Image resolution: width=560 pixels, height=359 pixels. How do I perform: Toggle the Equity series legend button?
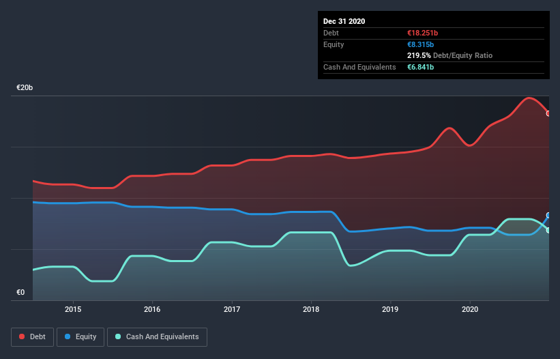point(80,337)
